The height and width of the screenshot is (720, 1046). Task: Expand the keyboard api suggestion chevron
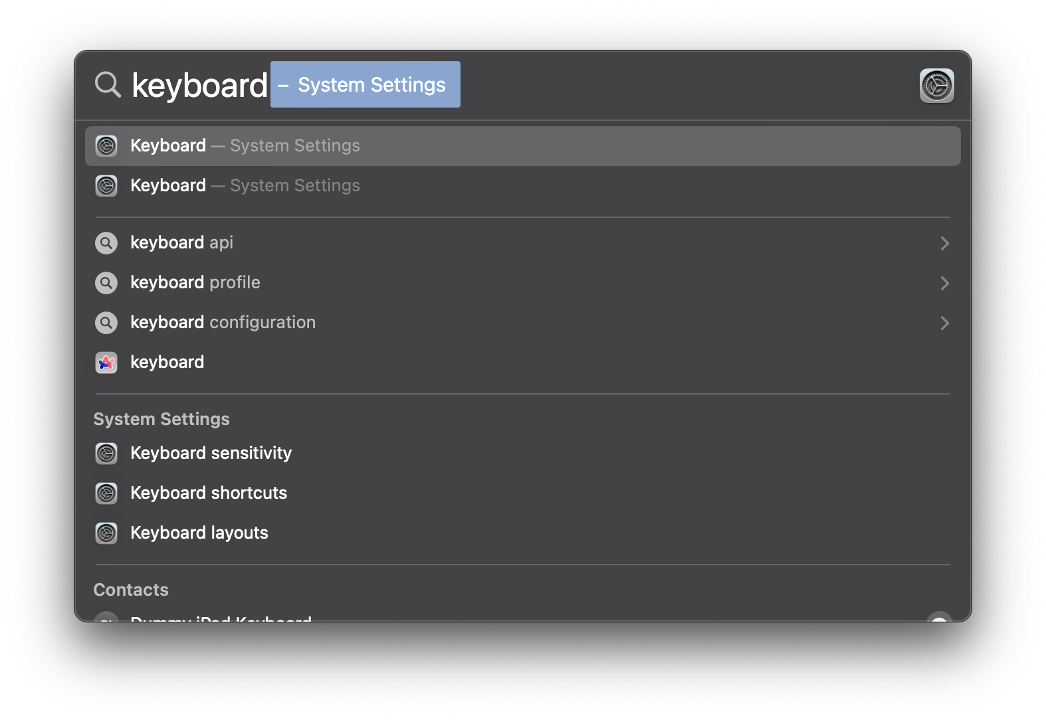pyautogui.click(x=944, y=243)
